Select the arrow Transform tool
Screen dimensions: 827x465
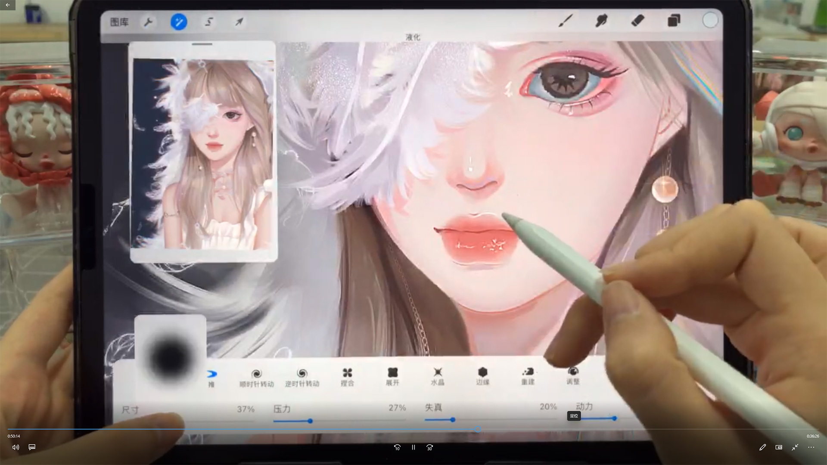[239, 22]
